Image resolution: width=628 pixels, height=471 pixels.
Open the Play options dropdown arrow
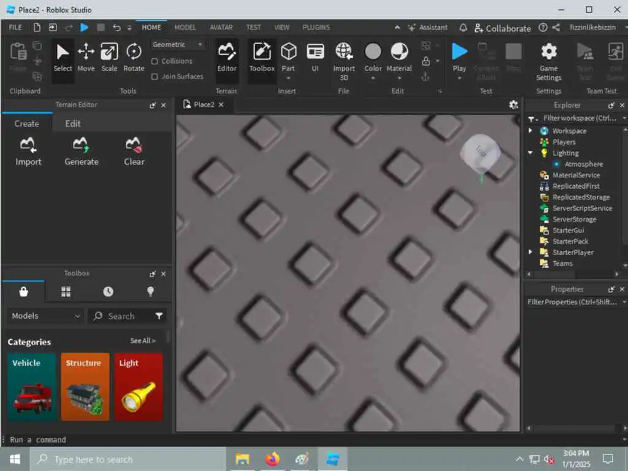coord(459,78)
